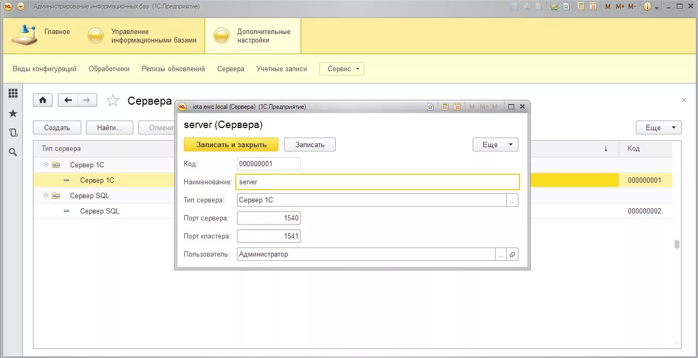This screenshot has width=698, height=358.
Task: Open Еще menu in the servers list
Action: (x=658, y=127)
